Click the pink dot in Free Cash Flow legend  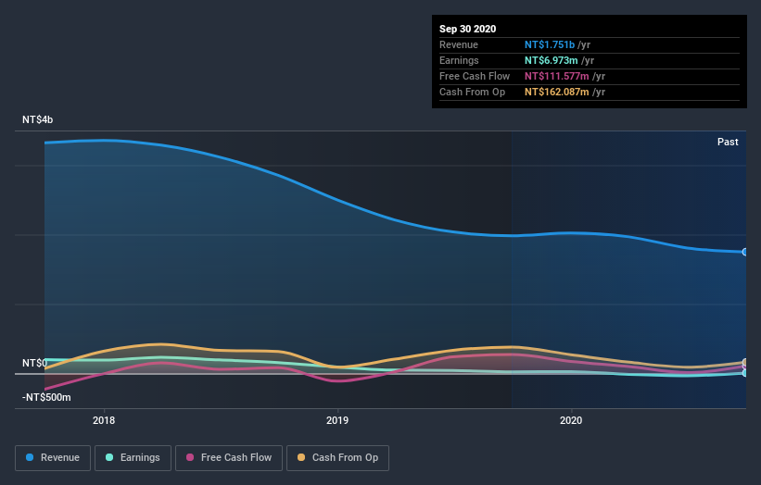190,457
